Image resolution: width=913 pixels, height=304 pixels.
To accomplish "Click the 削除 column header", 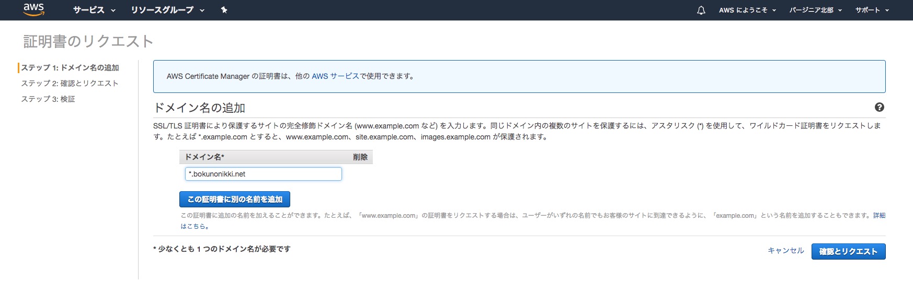I will (360, 157).
